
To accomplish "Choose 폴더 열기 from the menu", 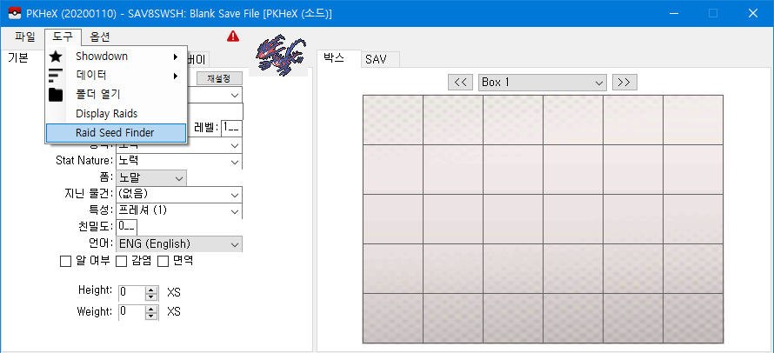I will (x=116, y=94).
